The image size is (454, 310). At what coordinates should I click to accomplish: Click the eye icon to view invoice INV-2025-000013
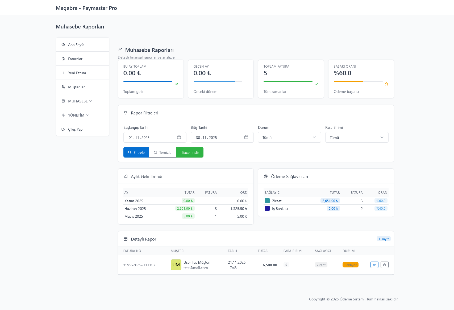click(374, 265)
